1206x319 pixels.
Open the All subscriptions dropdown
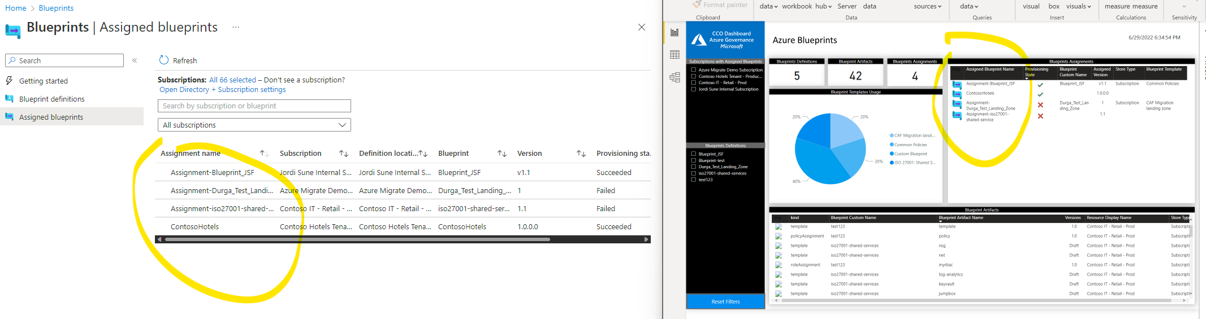coord(254,125)
